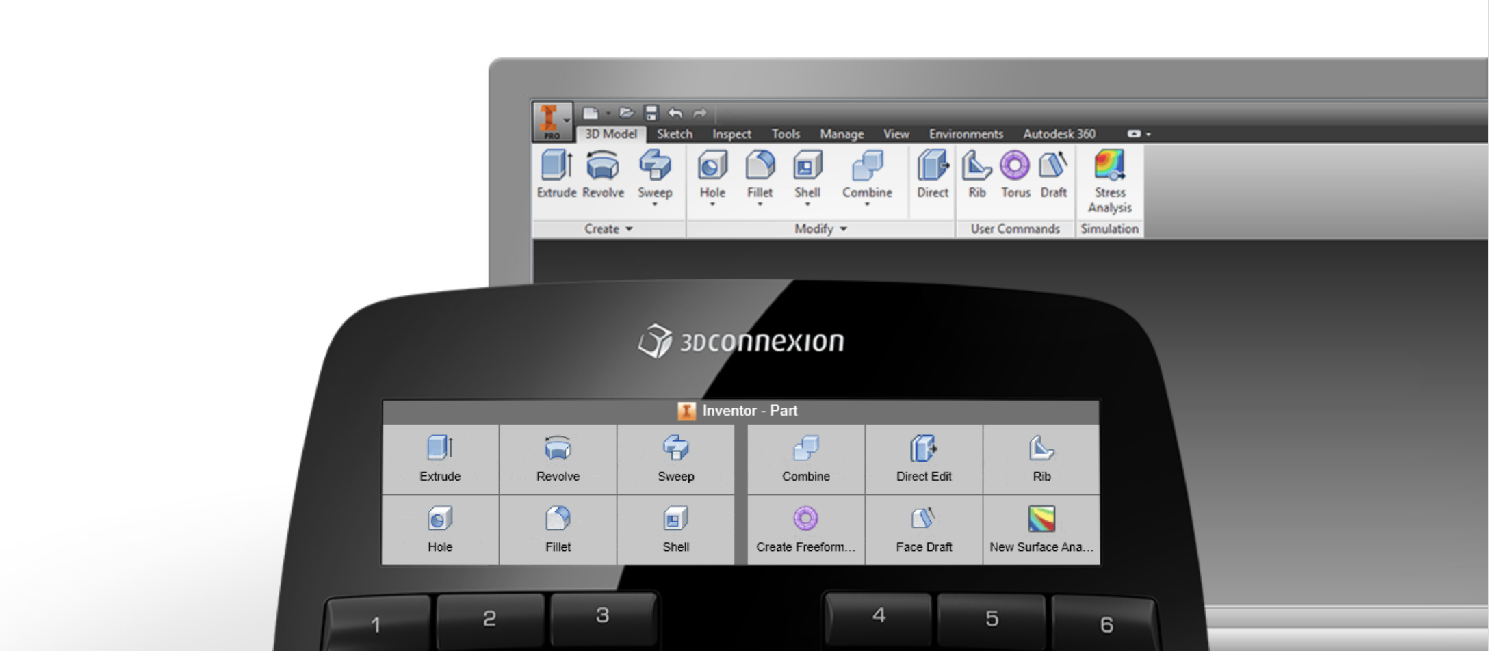Switch to the Environments tab

tap(966, 134)
